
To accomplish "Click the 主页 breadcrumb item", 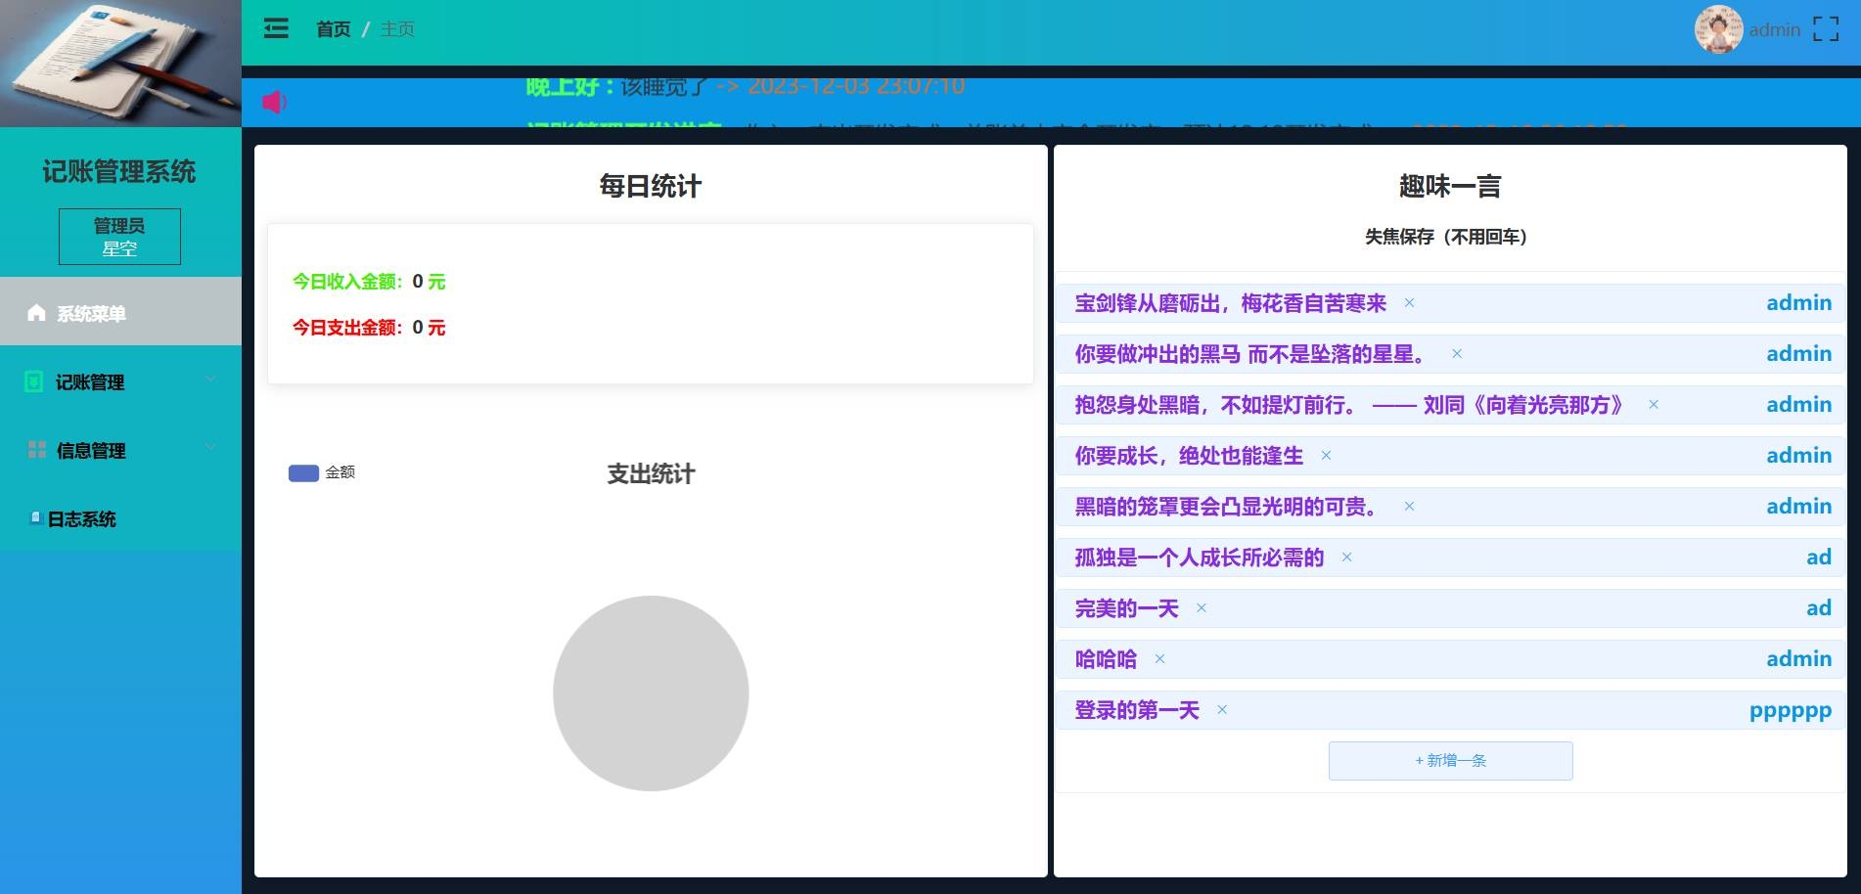I will point(397,29).
